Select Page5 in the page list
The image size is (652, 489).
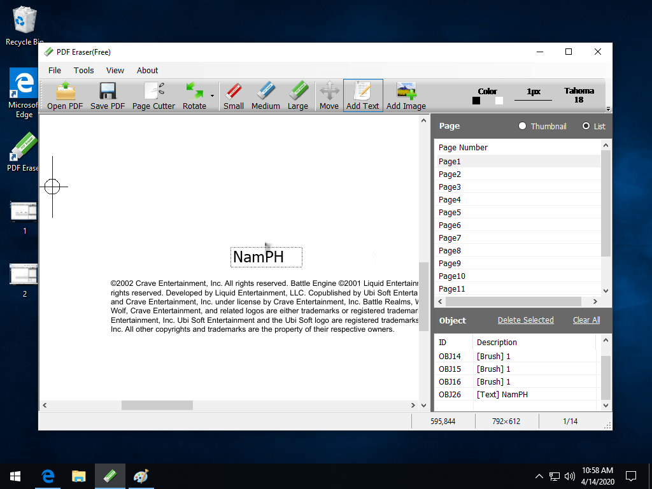518,213
